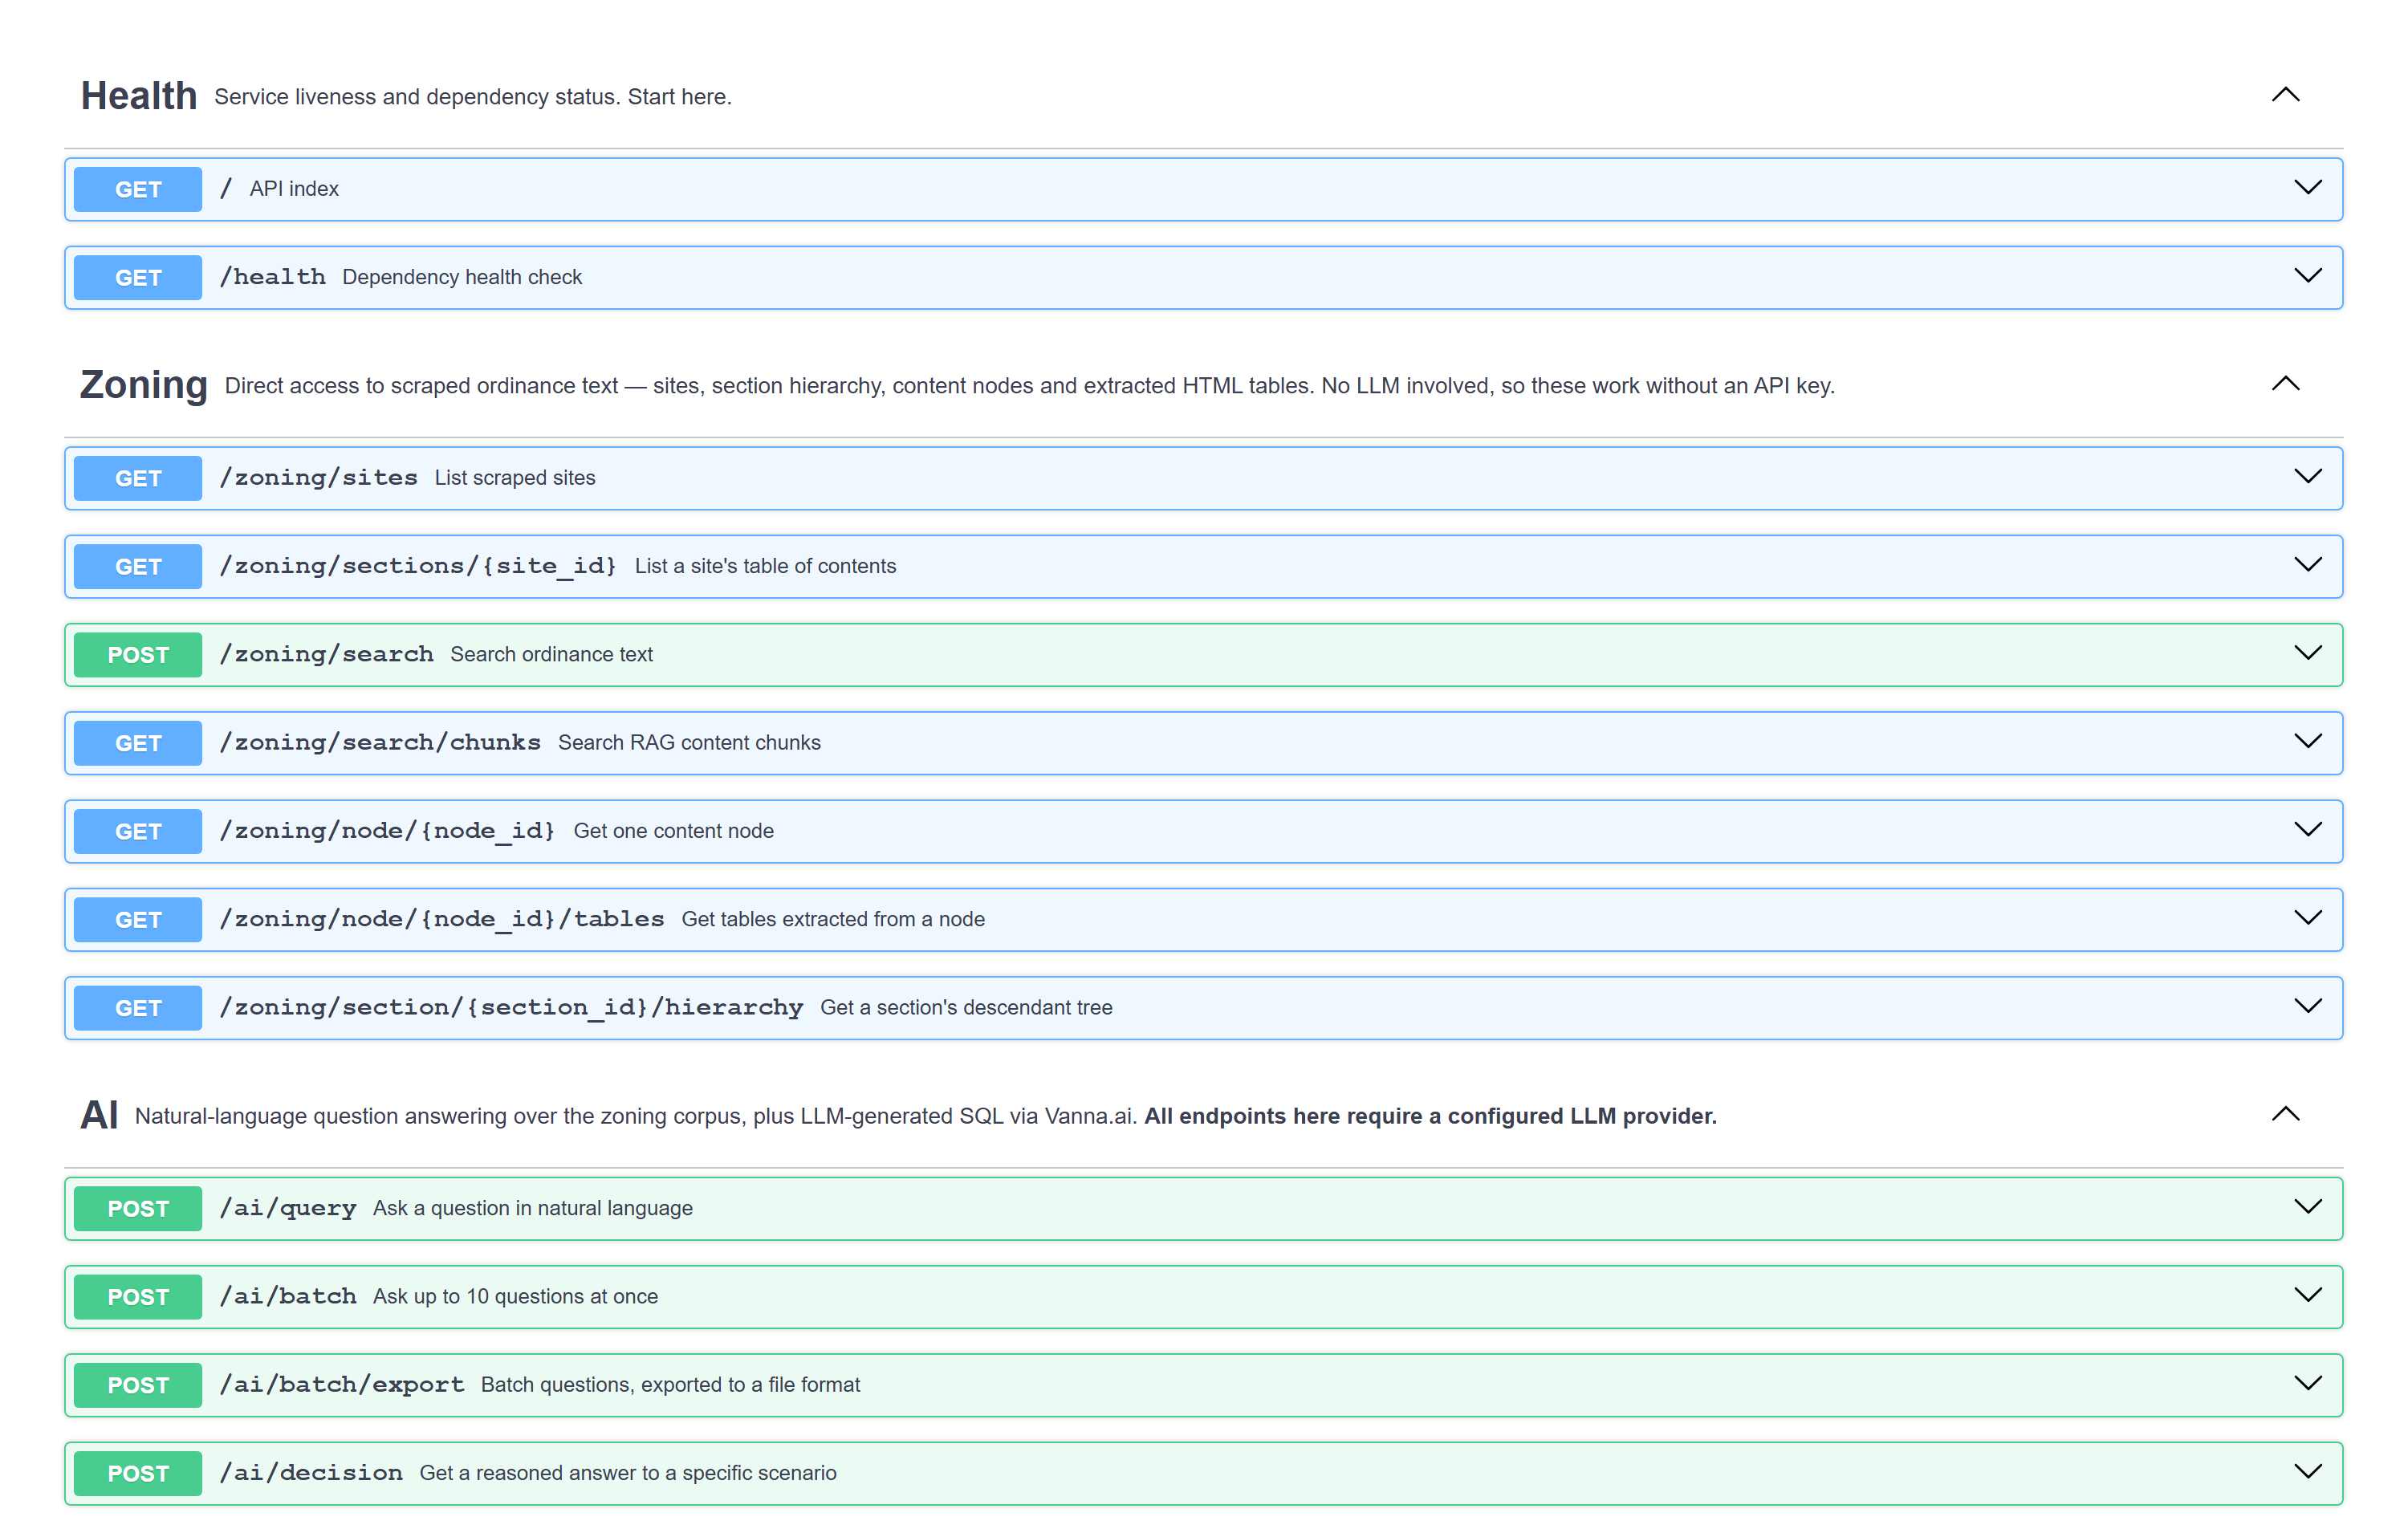2408x1525 pixels.
Task: Open the /zoning/sections/{site_id} path
Action: point(418,566)
